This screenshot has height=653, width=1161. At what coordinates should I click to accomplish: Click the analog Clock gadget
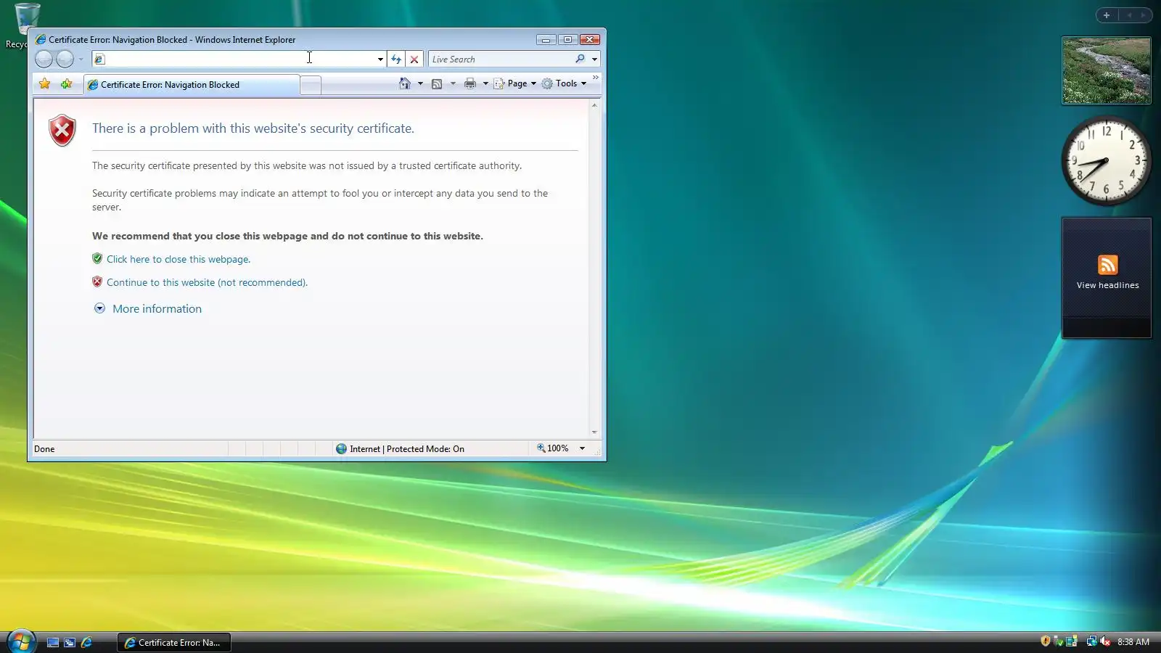click(x=1106, y=160)
